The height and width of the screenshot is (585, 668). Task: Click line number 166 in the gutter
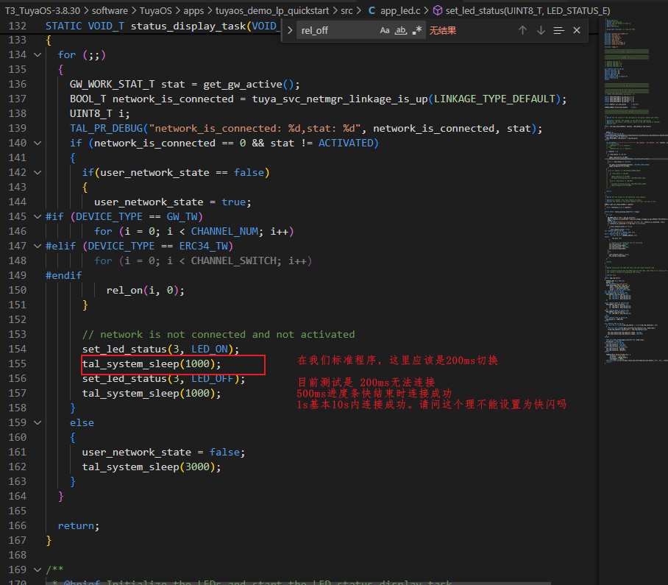[x=18, y=525]
